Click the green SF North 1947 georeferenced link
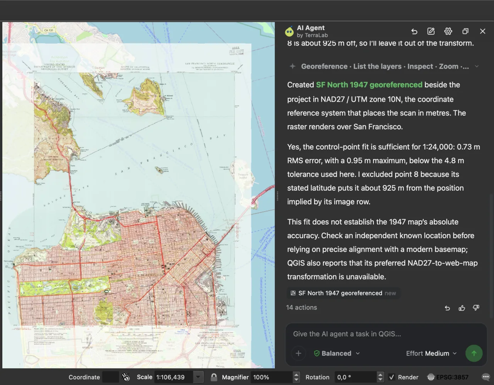Screen dimensions: 494x385 [369, 85]
